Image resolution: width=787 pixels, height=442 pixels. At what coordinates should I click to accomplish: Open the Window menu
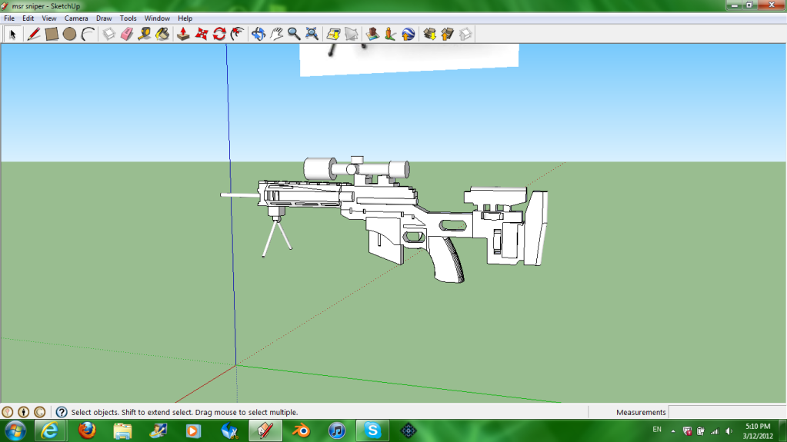pyautogui.click(x=157, y=18)
